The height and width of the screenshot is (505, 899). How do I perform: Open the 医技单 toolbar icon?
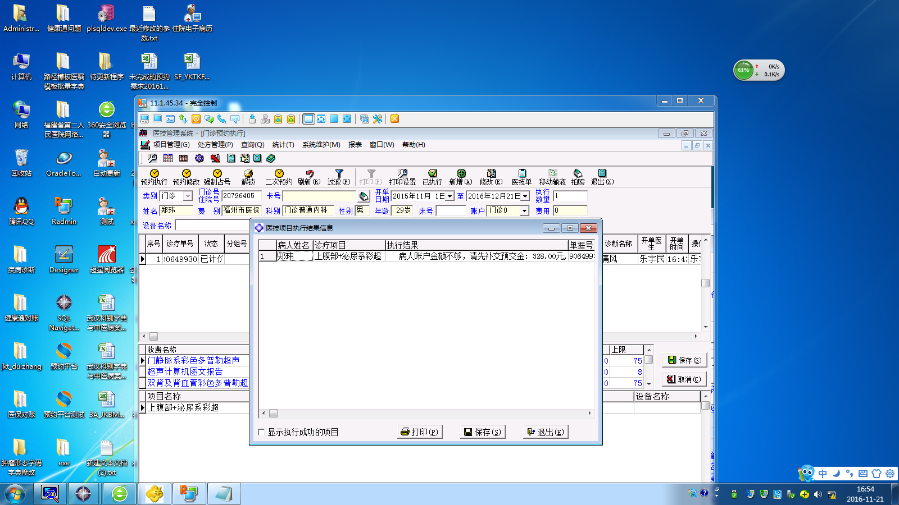[x=521, y=177]
